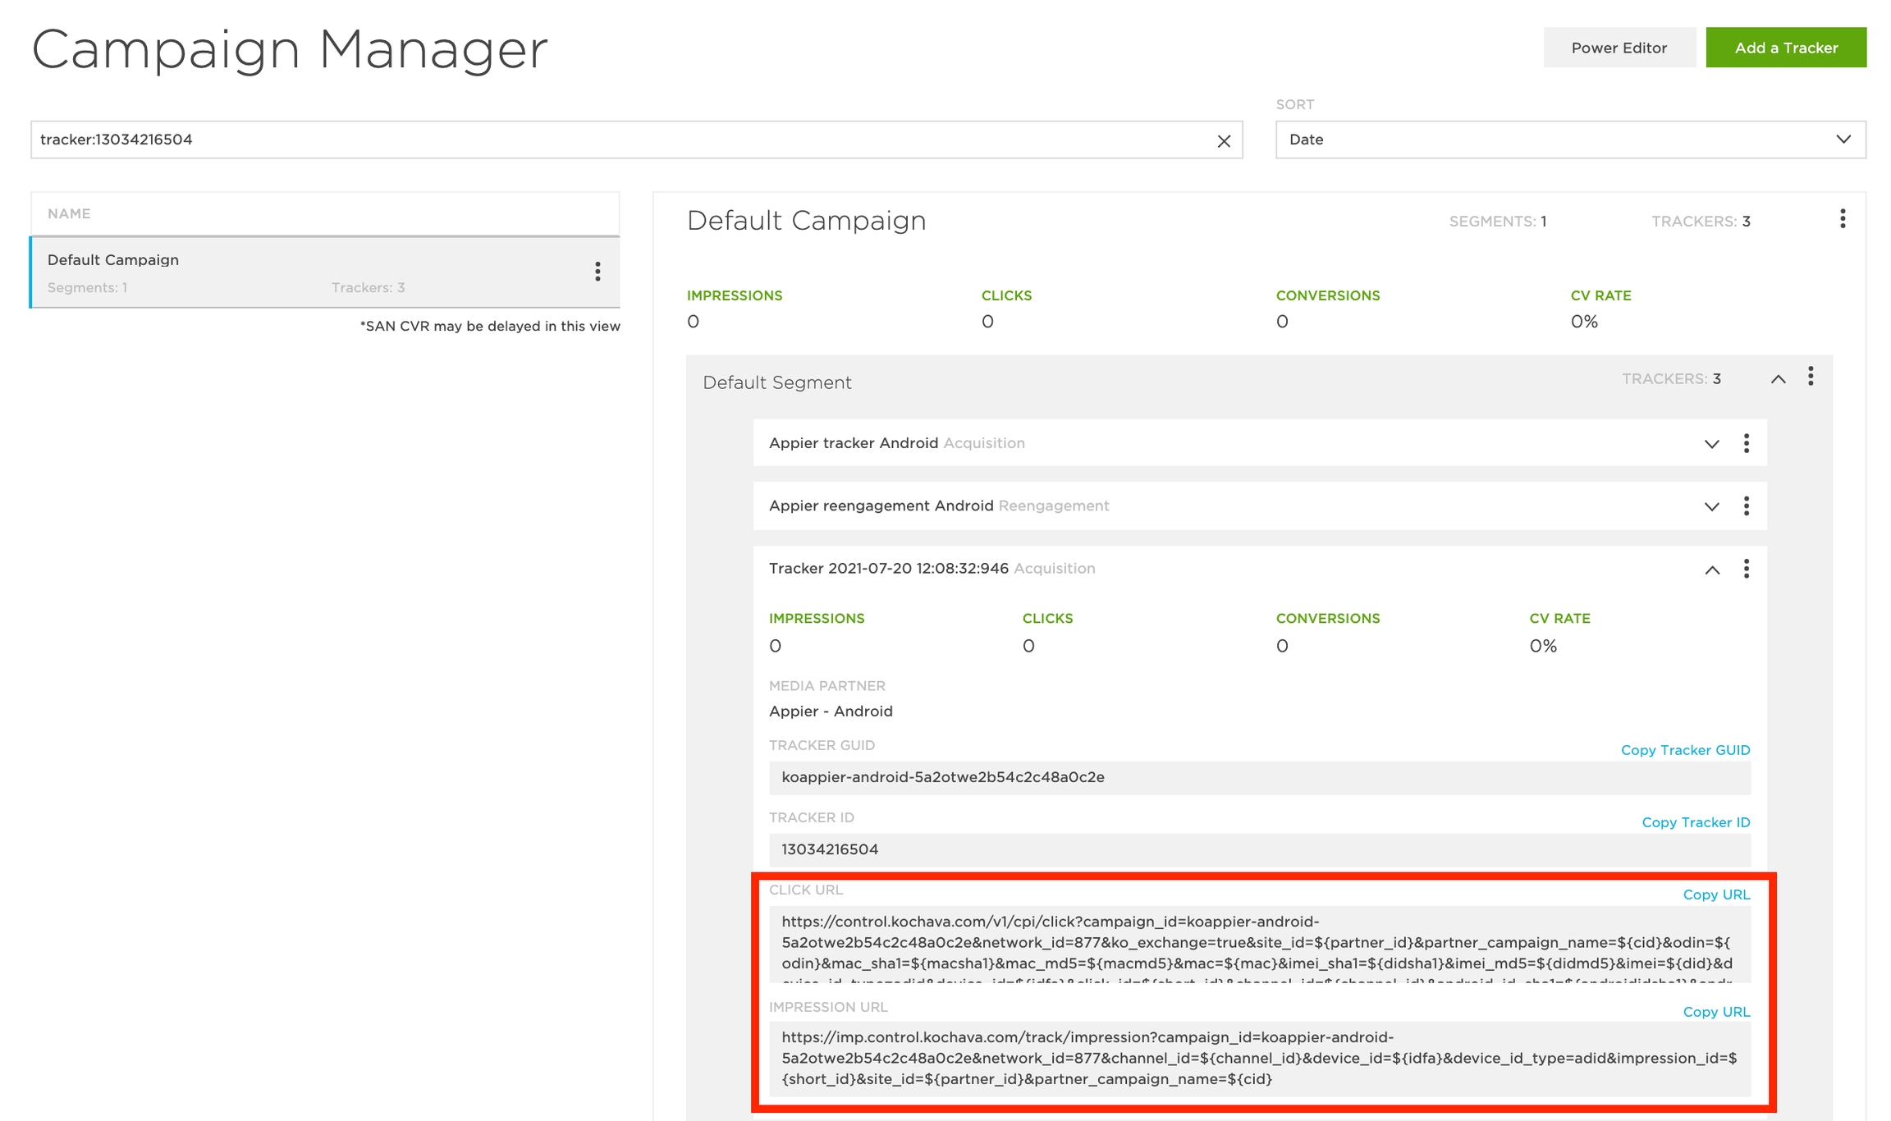Expand Appier tracker Android details

click(1711, 444)
